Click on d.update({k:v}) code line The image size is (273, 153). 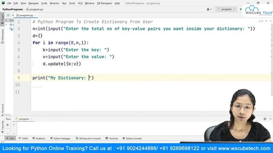click(x=62, y=64)
